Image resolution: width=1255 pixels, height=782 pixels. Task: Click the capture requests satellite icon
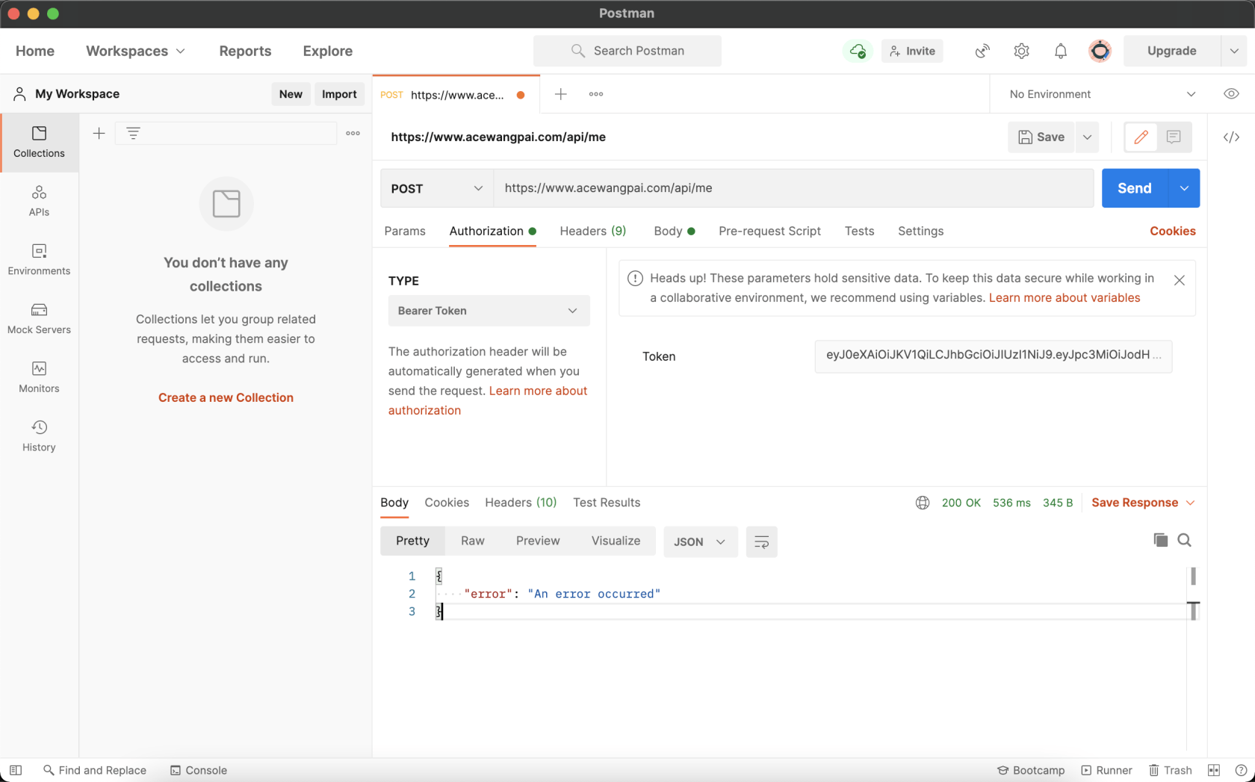(982, 51)
